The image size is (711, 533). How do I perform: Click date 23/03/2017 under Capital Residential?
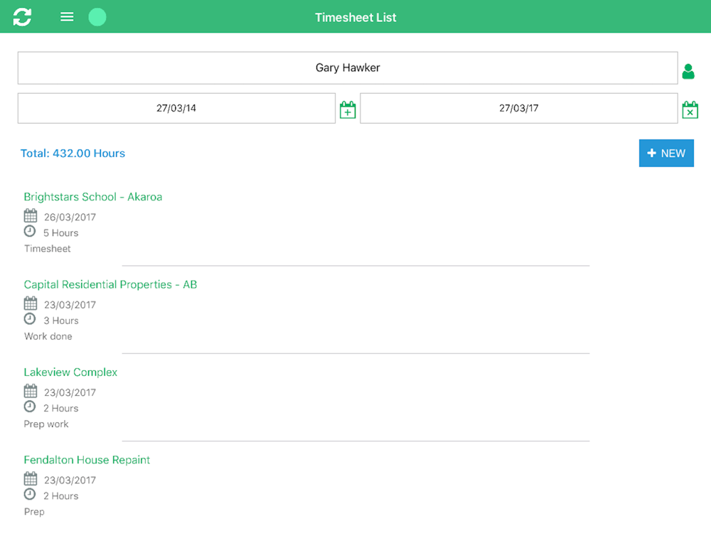click(70, 305)
